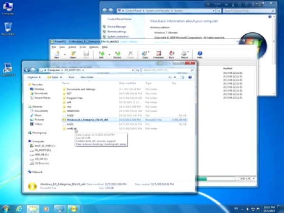Click the Delete icon in PowerISO toolbar
The height and width of the screenshot is (213, 284).
coord(130,54)
